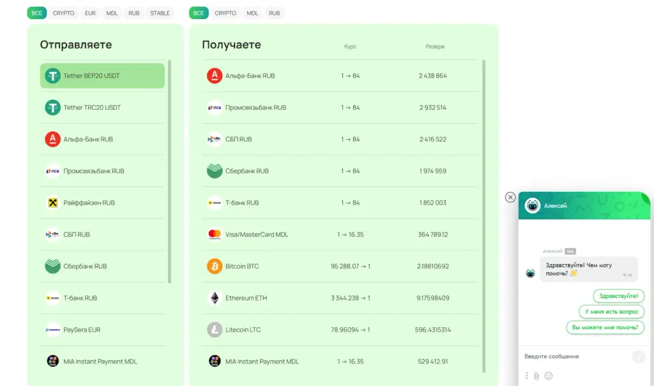Click the Bitcoin BTC orange icon
654x386 pixels.
pos(215,266)
